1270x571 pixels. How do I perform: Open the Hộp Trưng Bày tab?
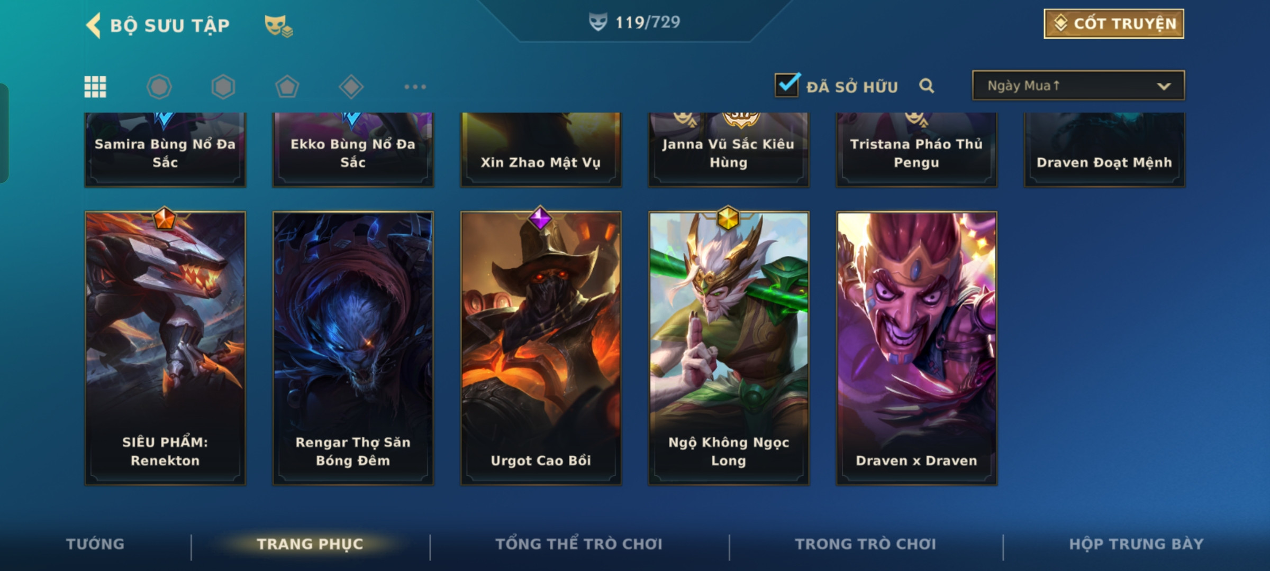(x=1136, y=544)
